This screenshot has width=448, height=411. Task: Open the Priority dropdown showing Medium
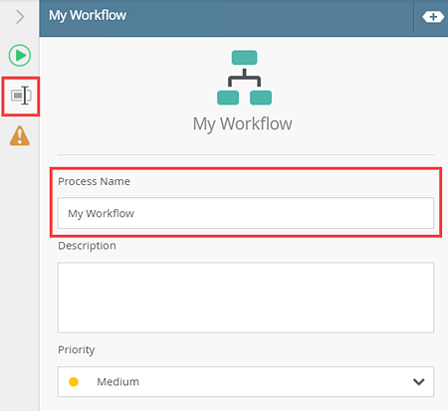tap(246, 382)
